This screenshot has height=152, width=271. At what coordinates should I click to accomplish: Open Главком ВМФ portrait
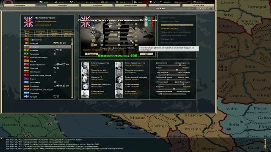tap(85, 94)
